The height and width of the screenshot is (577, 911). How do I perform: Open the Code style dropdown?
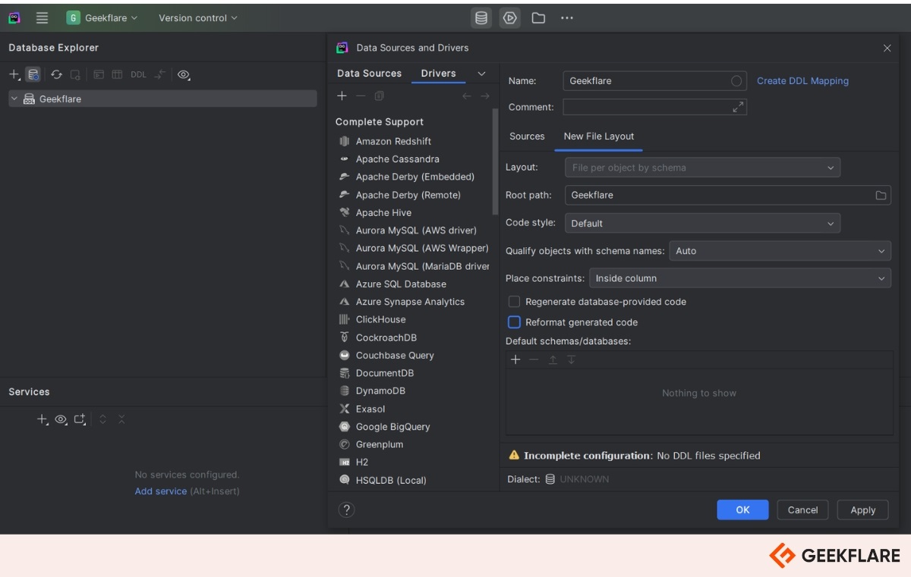click(x=702, y=223)
